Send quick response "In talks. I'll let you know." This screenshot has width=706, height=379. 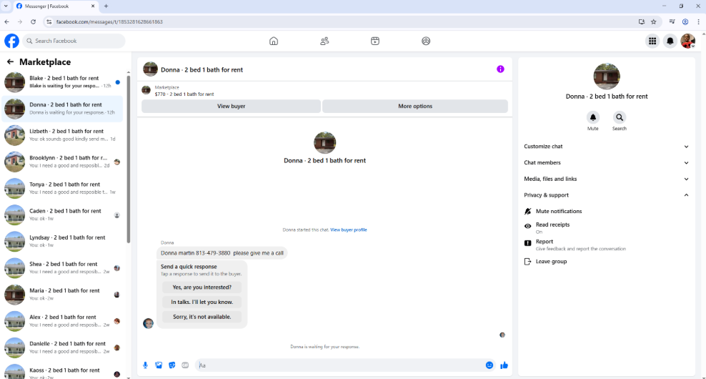point(202,302)
